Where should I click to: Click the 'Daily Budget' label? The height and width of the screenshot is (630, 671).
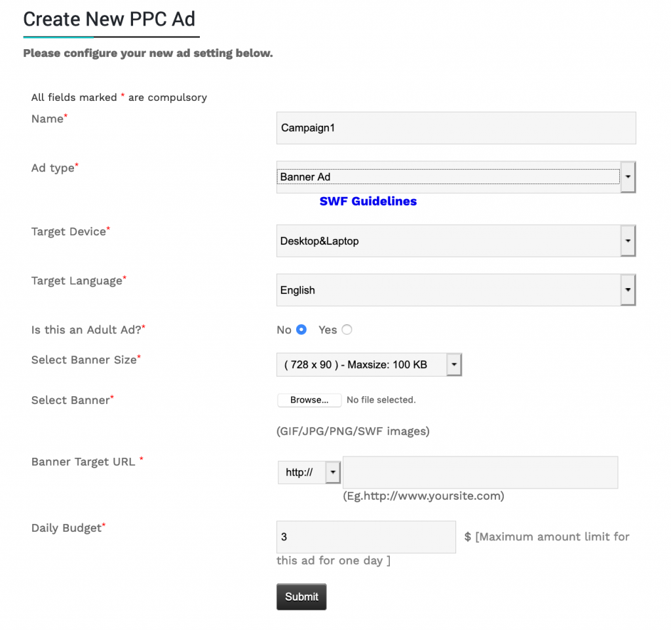[x=68, y=528]
